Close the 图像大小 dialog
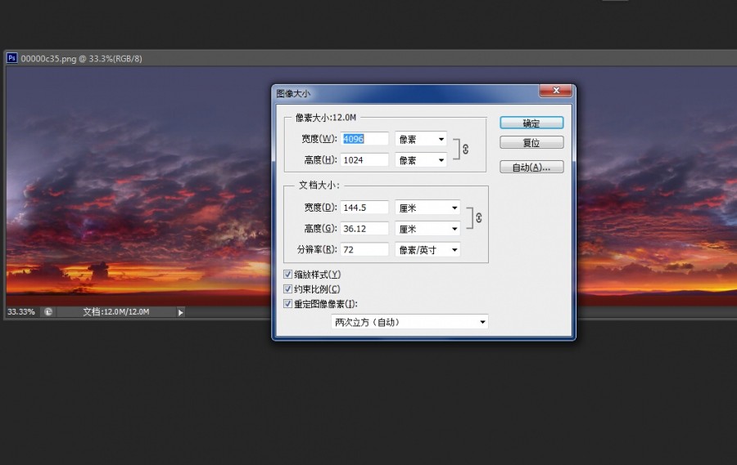Image resolution: width=737 pixels, height=465 pixels. (555, 91)
